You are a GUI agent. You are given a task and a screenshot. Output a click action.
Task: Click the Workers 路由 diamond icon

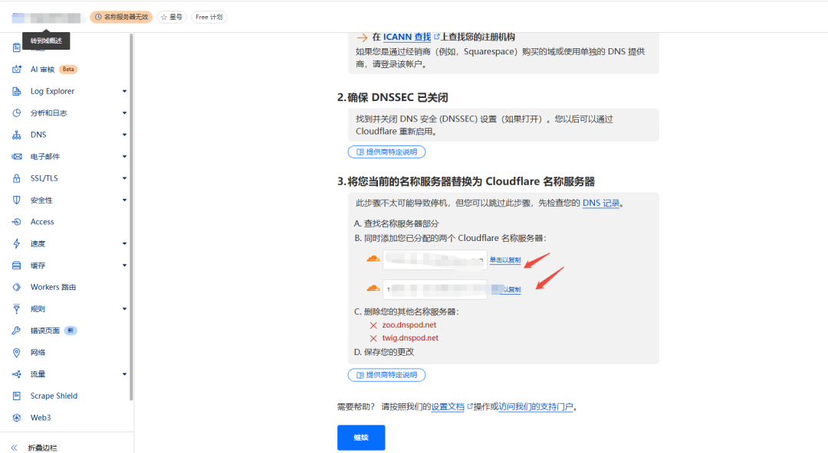point(17,288)
